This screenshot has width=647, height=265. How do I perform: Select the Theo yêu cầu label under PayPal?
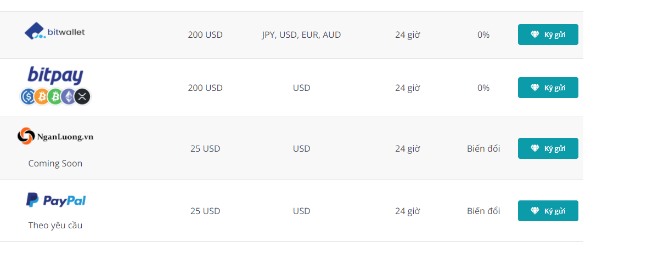point(55,226)
